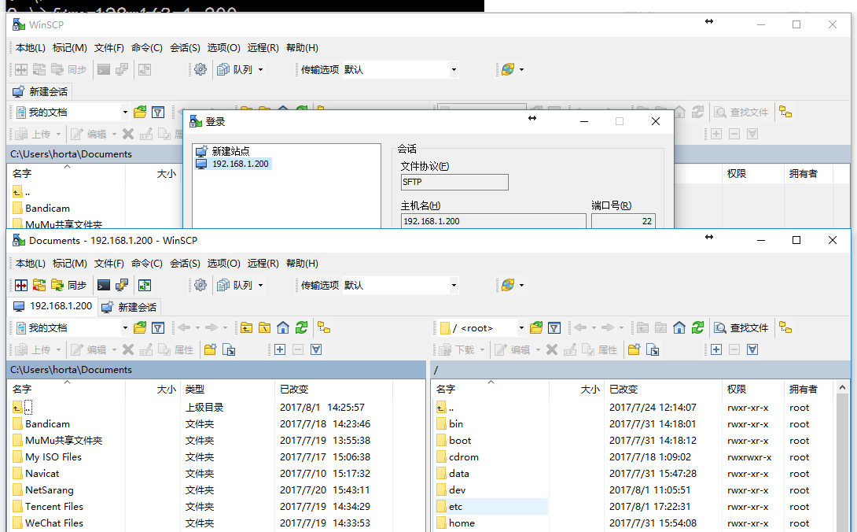The image size is (857, 532).
Task: Select WeChat Files folder in local list
Action: point(54,523)
